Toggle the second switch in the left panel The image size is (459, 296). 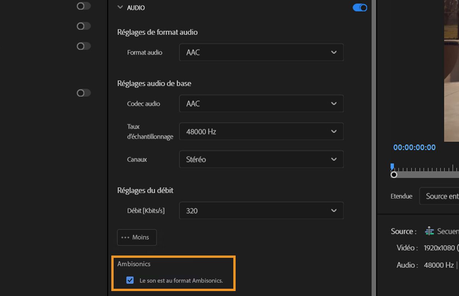[x=83, y=26]
